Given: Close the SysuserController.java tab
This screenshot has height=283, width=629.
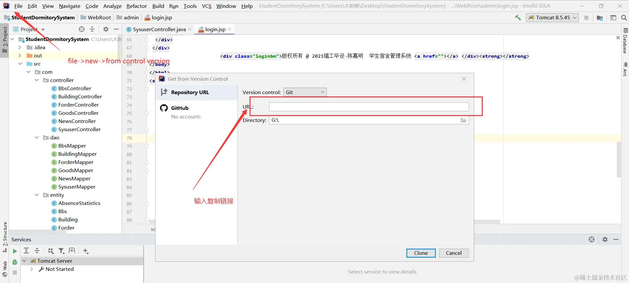Looking at the screenshot, I should (190, 29).
